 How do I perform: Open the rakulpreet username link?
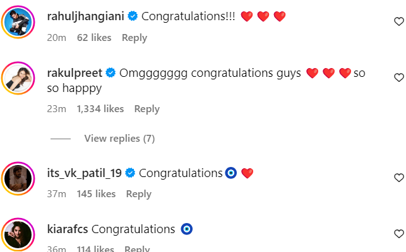[x=75, y=73]
